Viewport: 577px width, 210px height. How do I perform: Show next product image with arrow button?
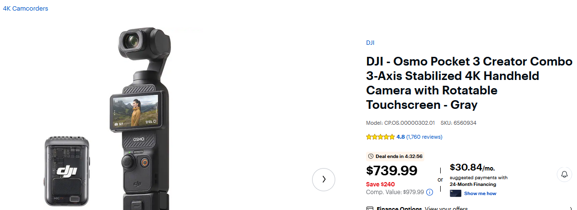coord(324,179)
